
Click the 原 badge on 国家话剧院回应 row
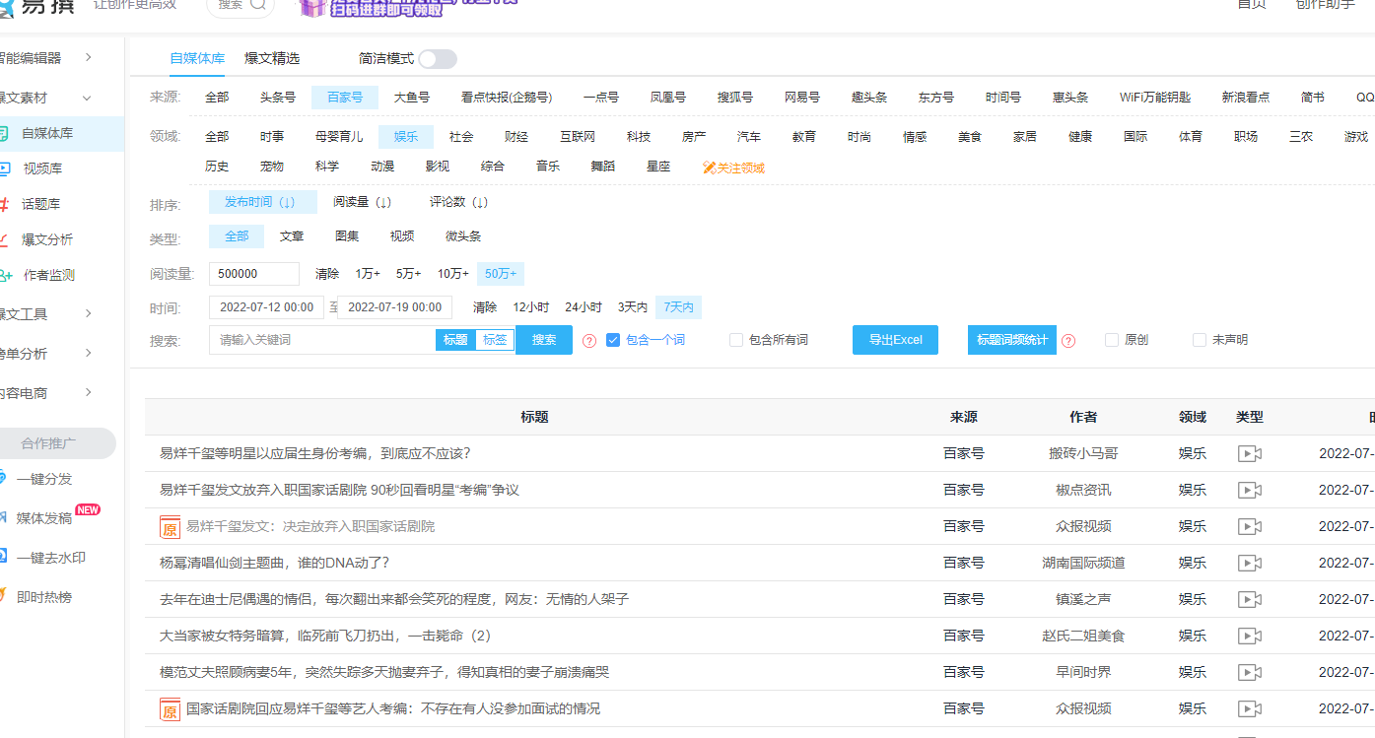pos(171,709)
